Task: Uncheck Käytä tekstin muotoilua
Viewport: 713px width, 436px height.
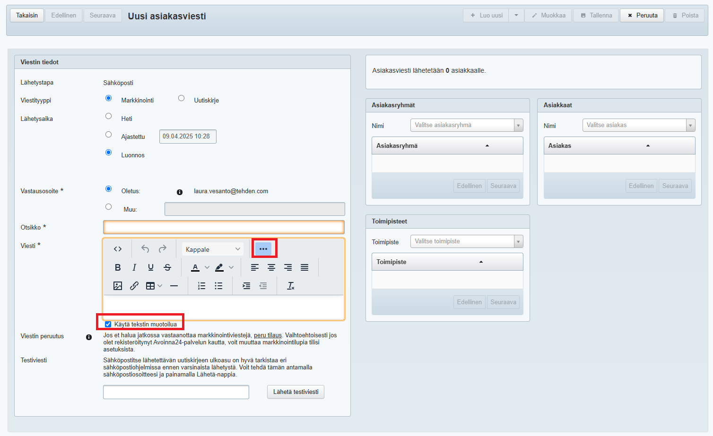Action: 108,325
